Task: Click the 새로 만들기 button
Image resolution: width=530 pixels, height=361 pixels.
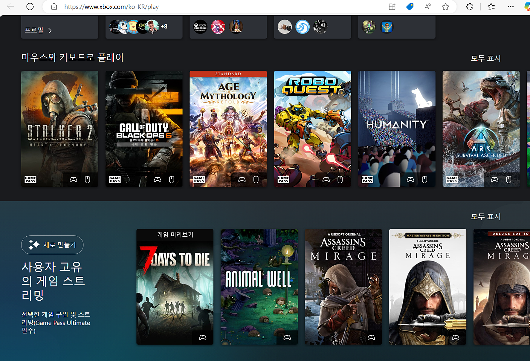Action: pos(52,245)
